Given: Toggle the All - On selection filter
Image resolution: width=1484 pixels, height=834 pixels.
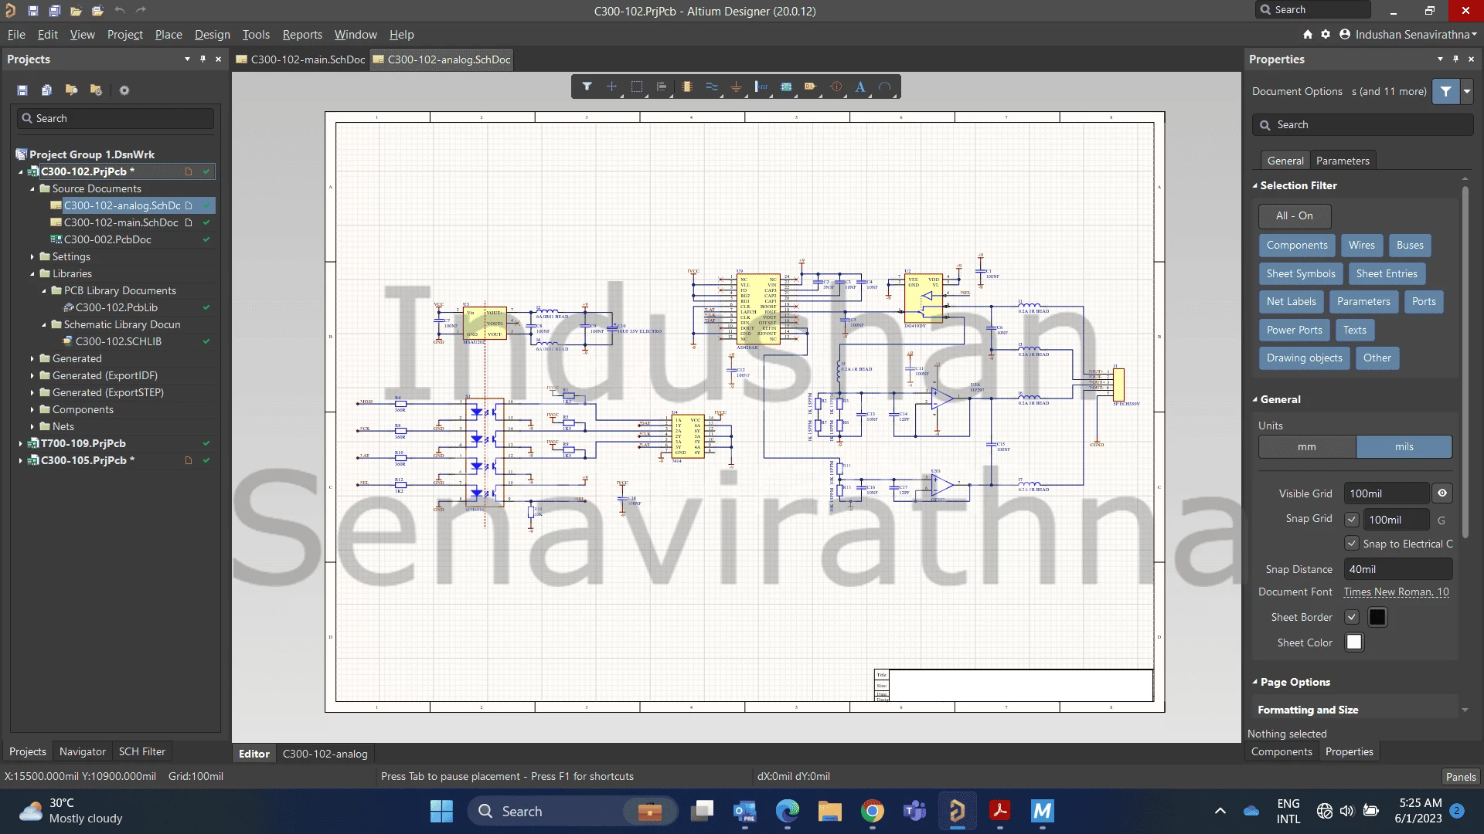Looking at the screenshot, I should pyautogui.click(x=1295, y=216).
